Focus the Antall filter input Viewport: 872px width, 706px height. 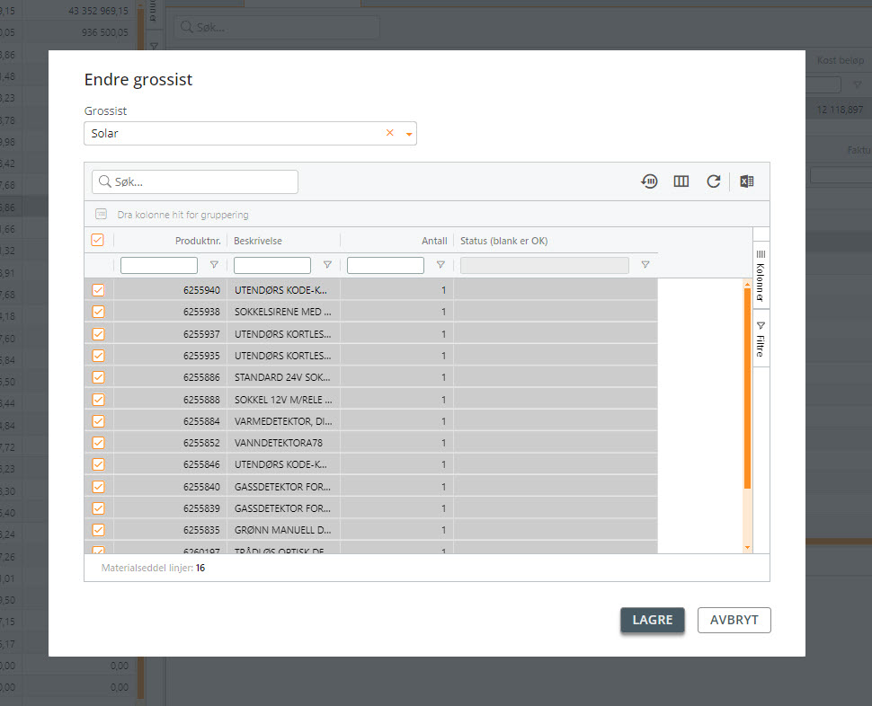[x=386, y=265]
